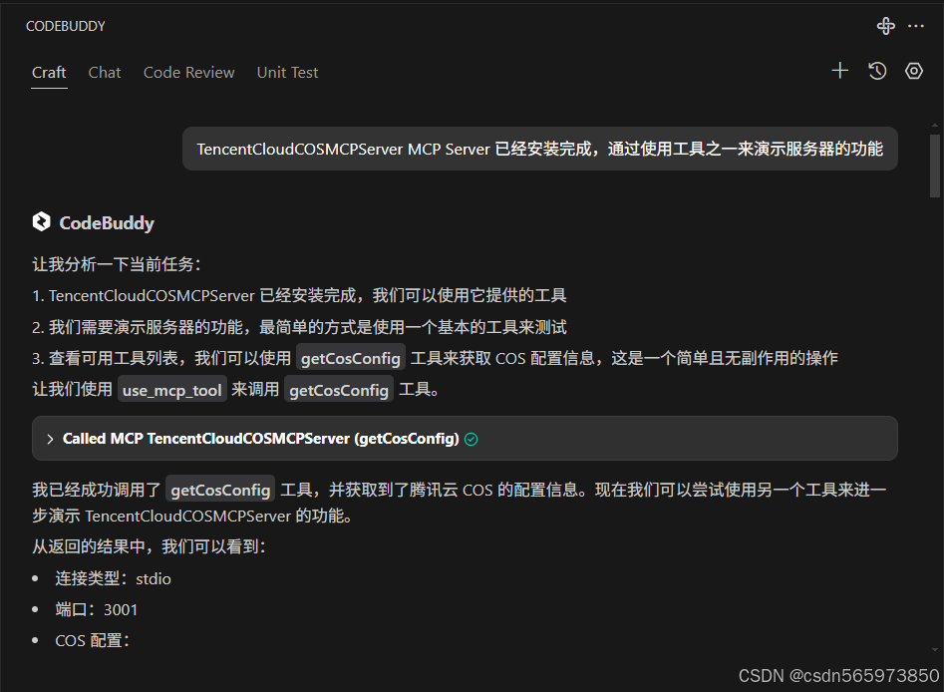Click the use_mcp_tool code tag
Image resolution: width=944 pixels, height=692 pixels.
coord(172,390)
